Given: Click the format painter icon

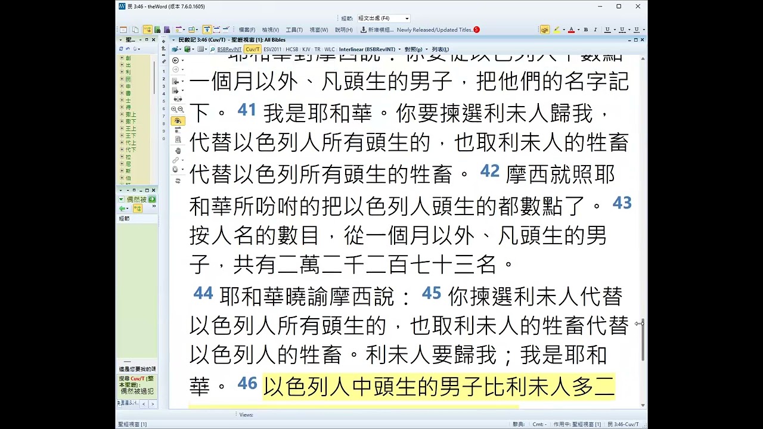Looking at the screenshot, I should point(545,30).
